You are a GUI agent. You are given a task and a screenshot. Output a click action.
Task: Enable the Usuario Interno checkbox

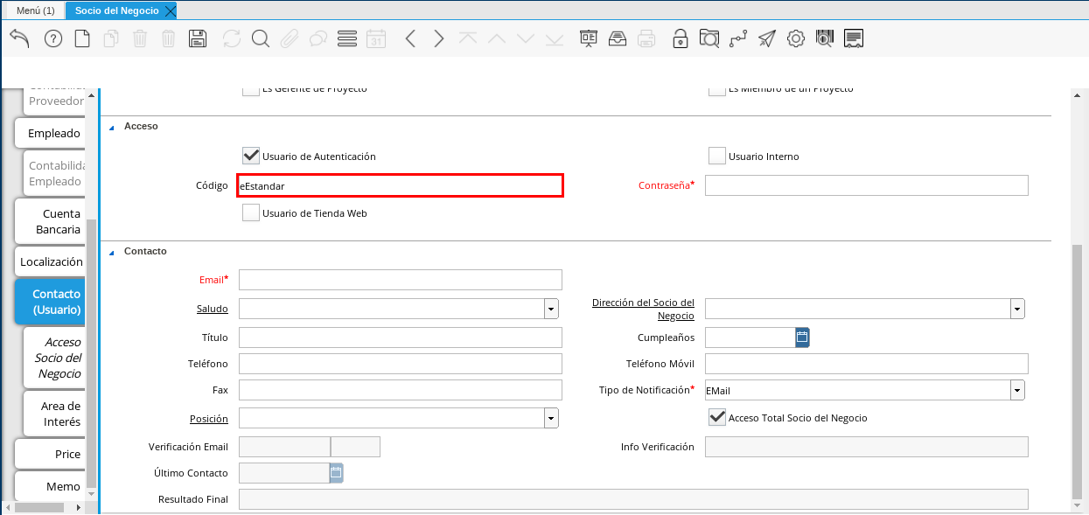pyautogui.click(x=717, y=157)
